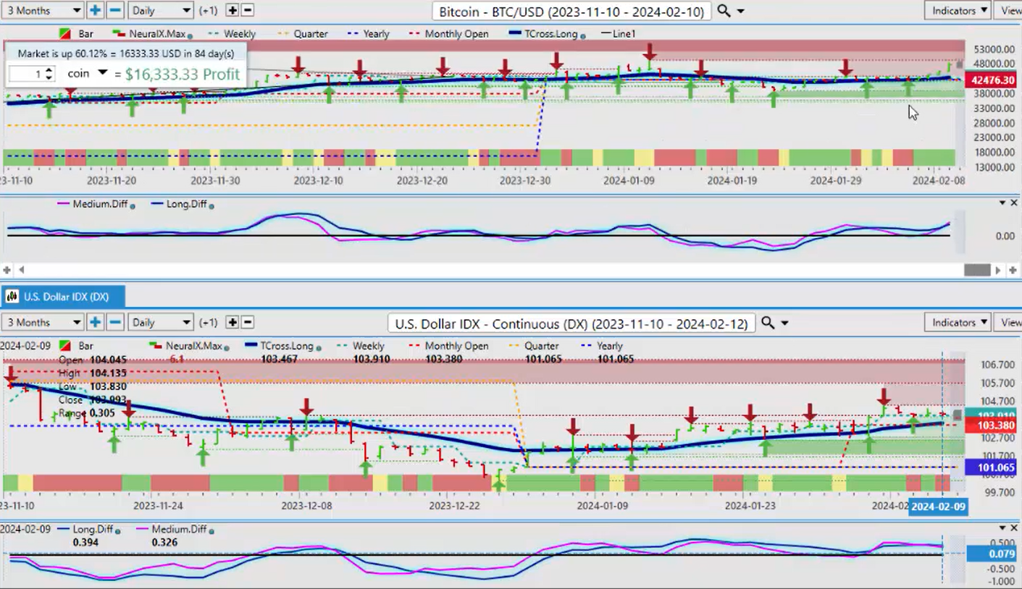Click the left arrow of the Bitcoin horizontal scrollbar
Screen dimensions: 1022x589
pos(20,270)
